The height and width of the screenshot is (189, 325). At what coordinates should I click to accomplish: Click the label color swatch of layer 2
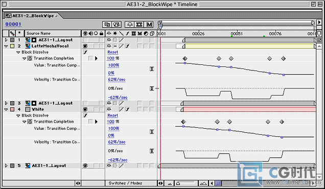coord(12,46)
